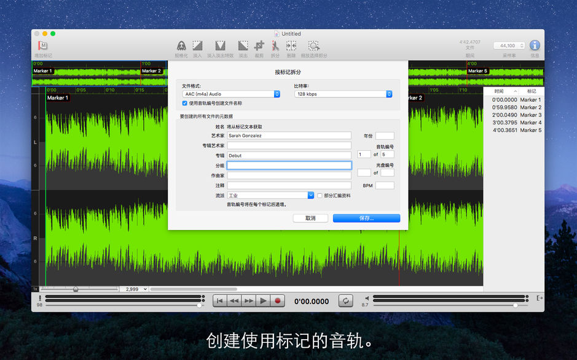Zoom to selection with 缩放选择部分 icon
The height and width of the screenshot is (360, 577).
(313, 46)
